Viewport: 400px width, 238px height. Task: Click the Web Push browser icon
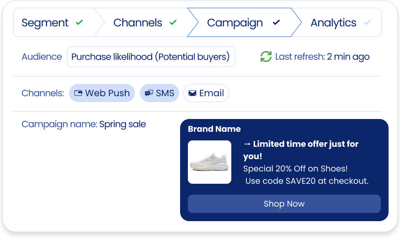[78, 93]
